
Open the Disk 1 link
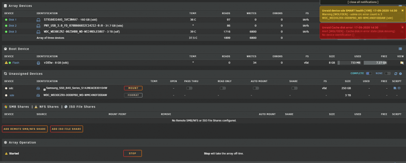coord(13,19)
